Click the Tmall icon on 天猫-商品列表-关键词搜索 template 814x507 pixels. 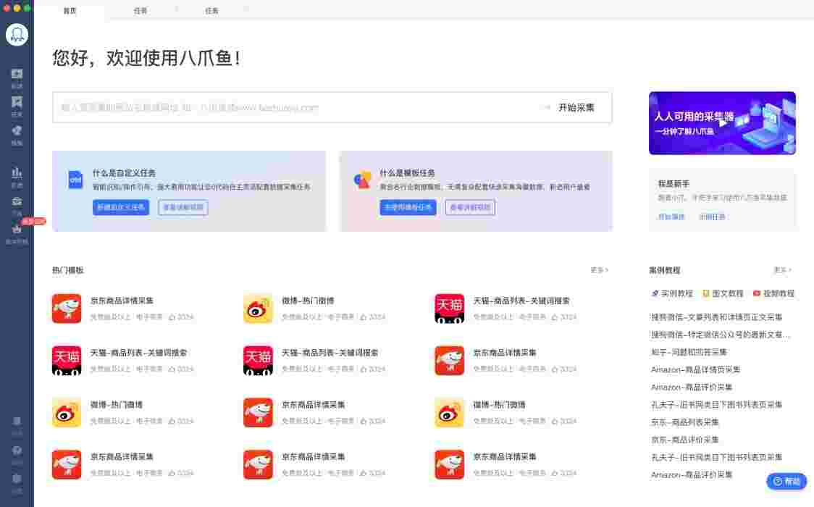(x=449, y=308)
